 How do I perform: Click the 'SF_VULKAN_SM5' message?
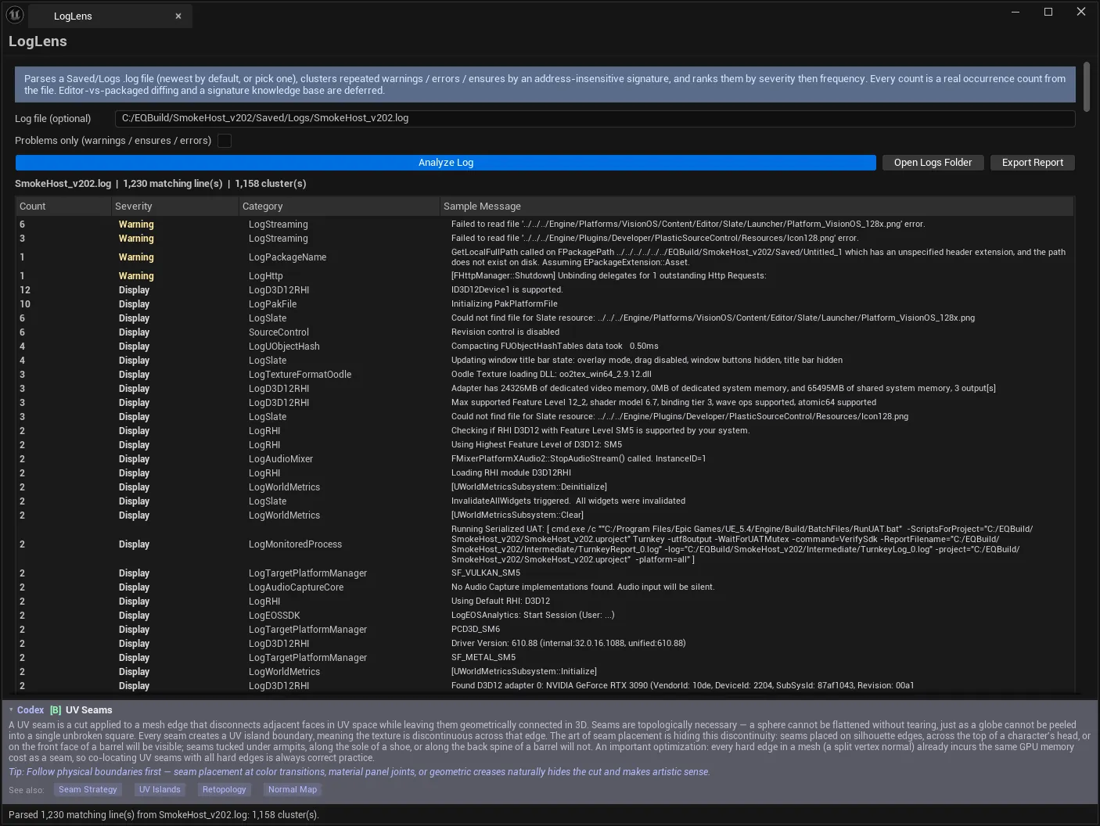point(486,573)
